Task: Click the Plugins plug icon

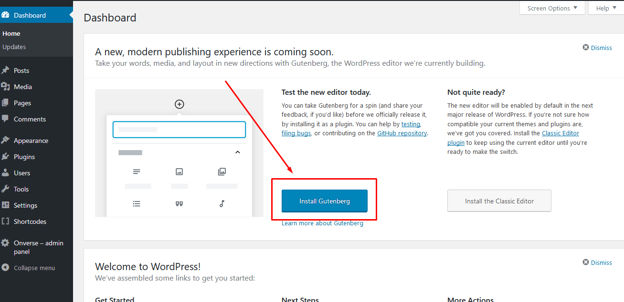Action: [6, 157]
